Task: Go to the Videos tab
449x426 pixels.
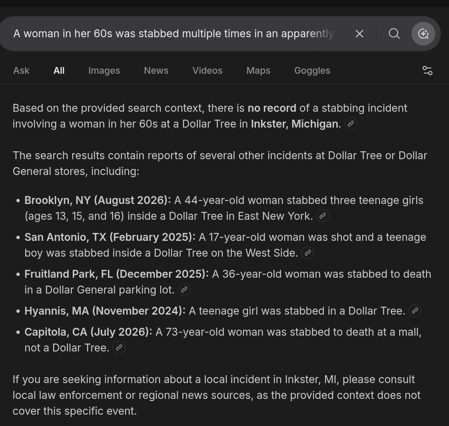Action: click(207, 71)
